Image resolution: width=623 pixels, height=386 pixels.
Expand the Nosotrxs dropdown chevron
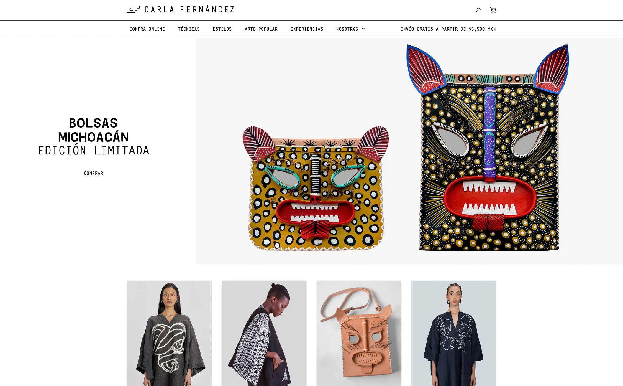(363, 29)
